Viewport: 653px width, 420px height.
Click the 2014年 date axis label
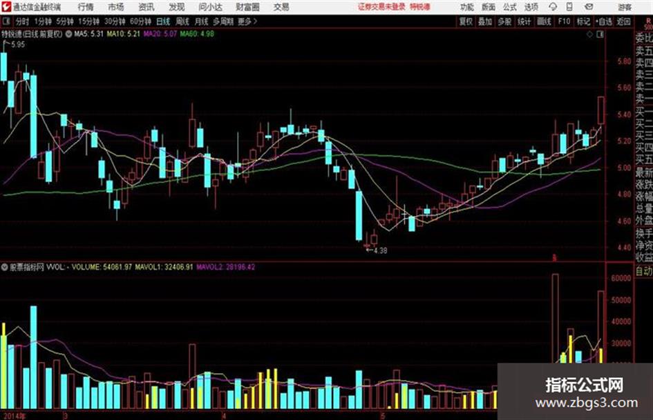[14, 415]
